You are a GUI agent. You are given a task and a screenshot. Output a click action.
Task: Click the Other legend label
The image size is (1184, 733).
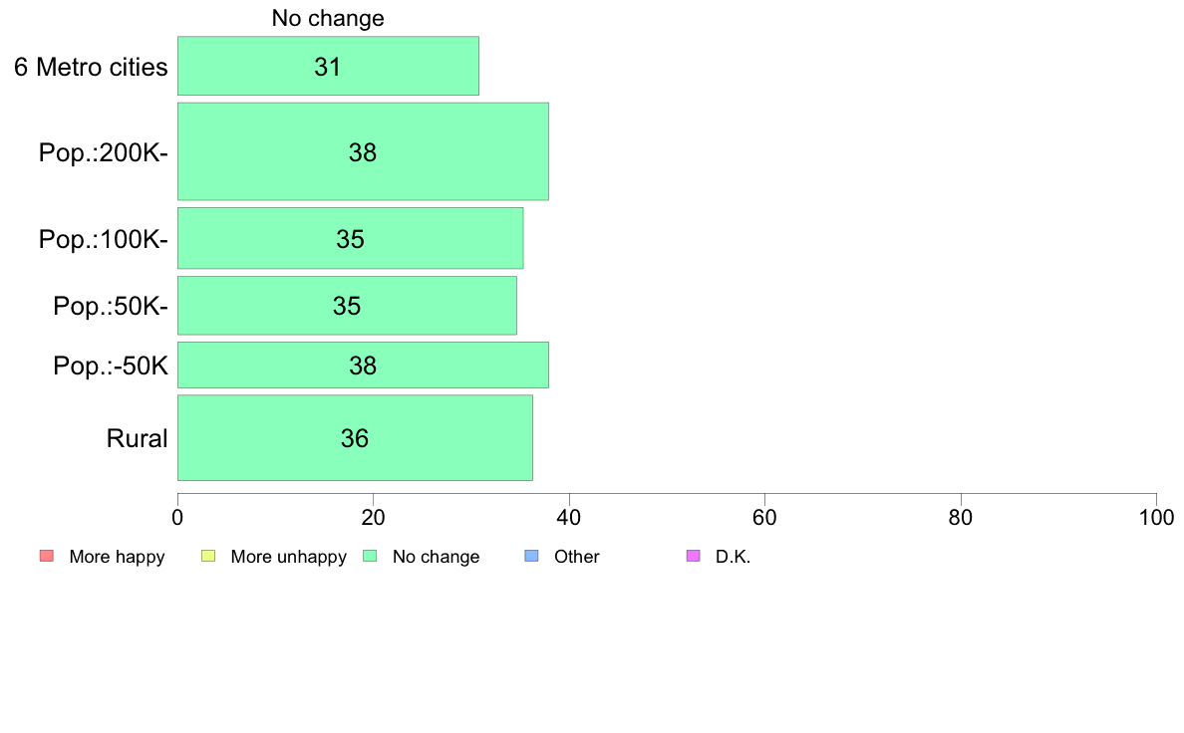click(577, 557)
